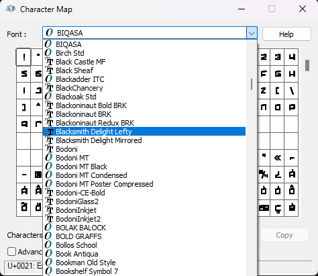This screenshot has height=276, width=318.
Task: Select the lowercase q character cell
Action: [23, 124]
